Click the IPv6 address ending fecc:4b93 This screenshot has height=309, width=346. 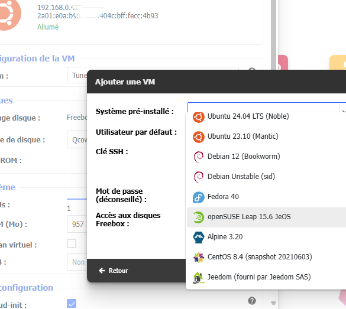98,15
